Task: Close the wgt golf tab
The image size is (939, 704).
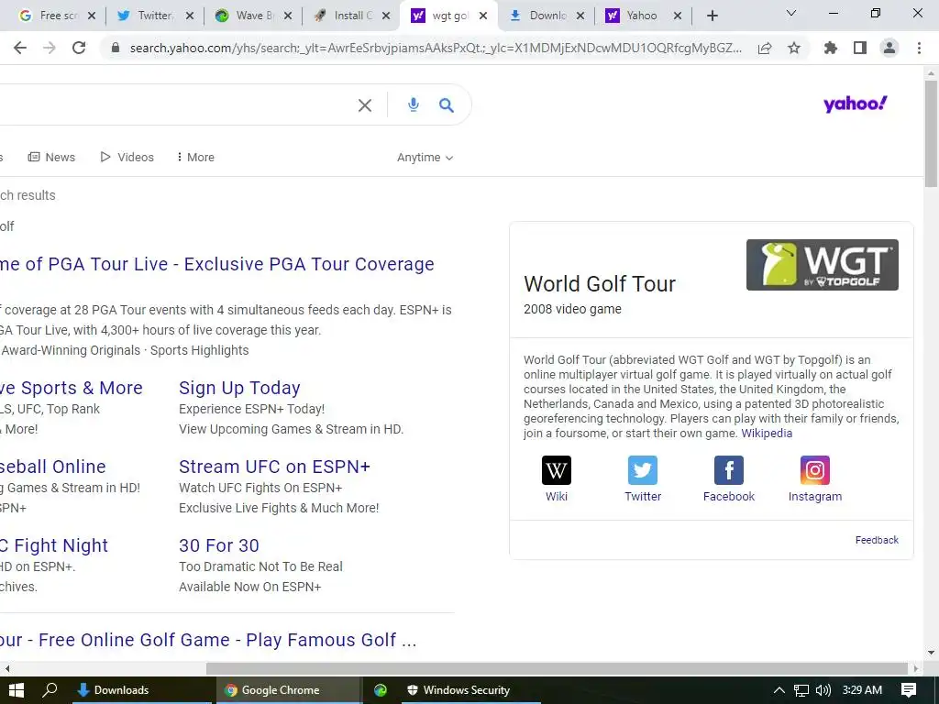Action: tap(483, 16)
